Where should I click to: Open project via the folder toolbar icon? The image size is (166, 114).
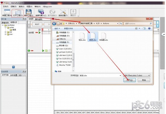[18, 12]
